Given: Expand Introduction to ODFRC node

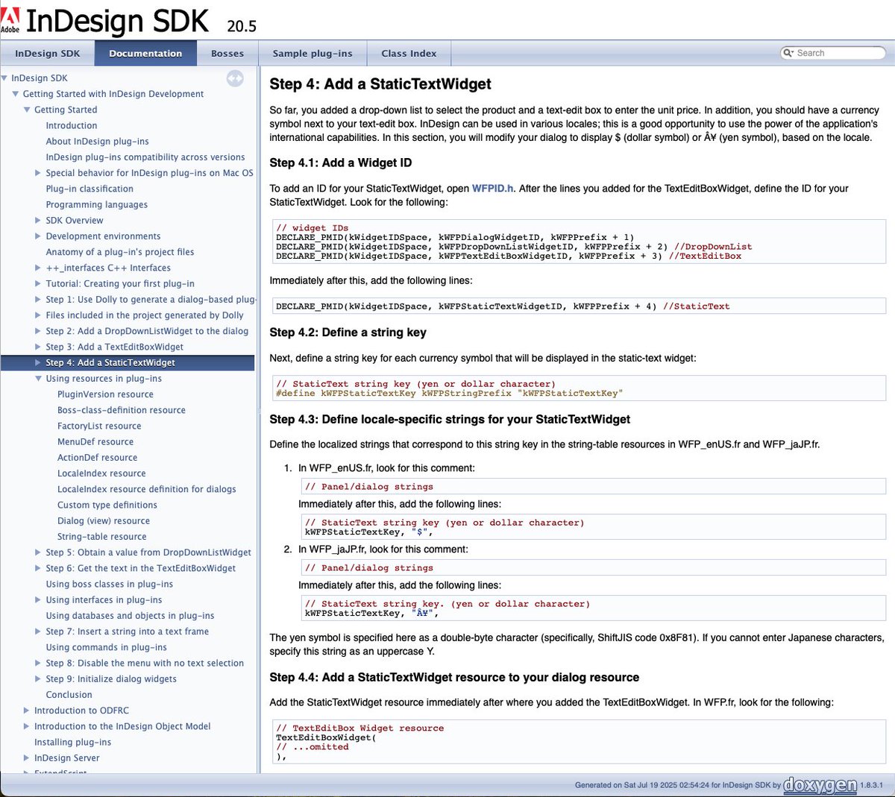Looking at the screenshot, I should pyautogui.click(x=27, y=711).
